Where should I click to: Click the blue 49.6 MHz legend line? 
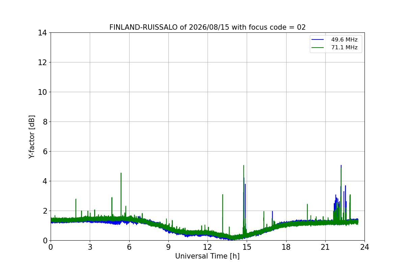click(x=318, y=40)
